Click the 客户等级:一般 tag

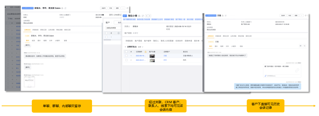tap(180, 19)
